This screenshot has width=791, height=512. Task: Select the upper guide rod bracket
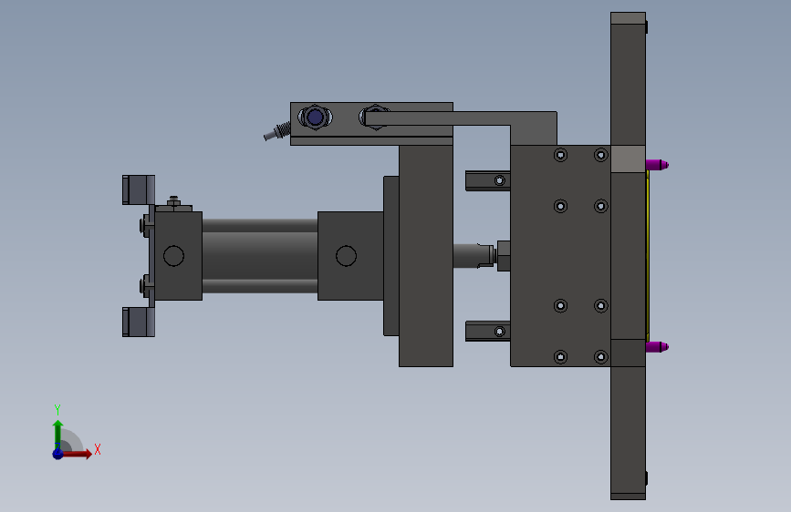pyautogui.click(x=488, y=180)
